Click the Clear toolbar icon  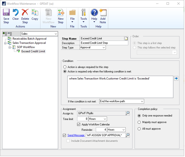point(16,13)
